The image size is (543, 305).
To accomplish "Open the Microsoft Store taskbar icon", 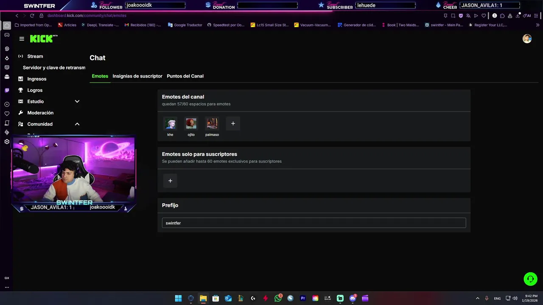I will click(216, 298).
